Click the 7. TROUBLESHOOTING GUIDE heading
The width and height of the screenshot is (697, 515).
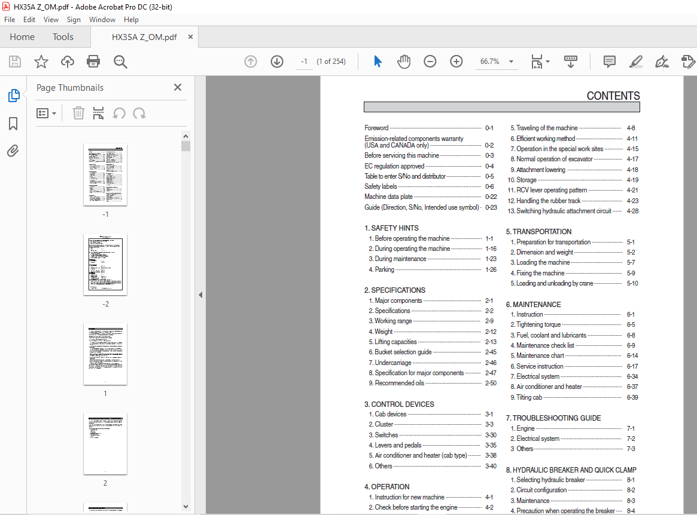553,418
